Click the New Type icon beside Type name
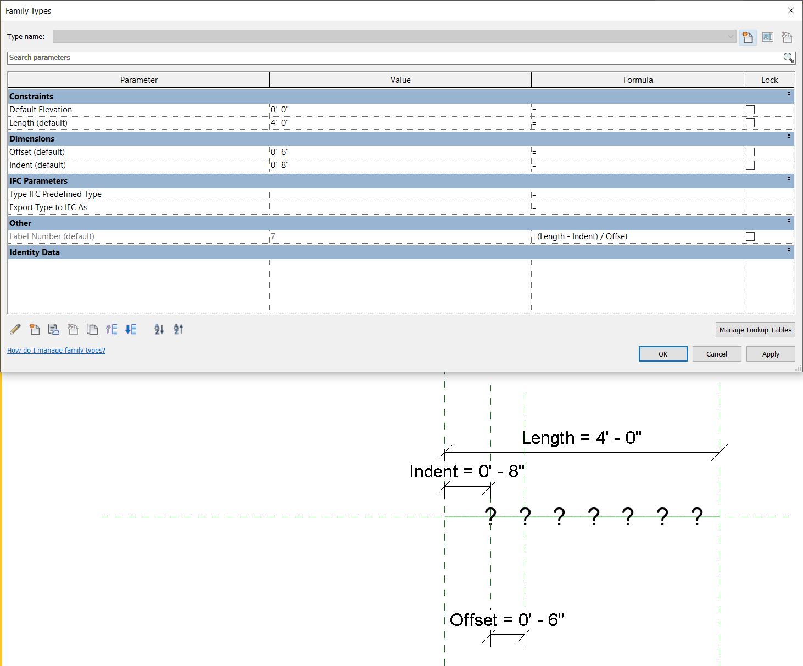 (x=748, y=37)
